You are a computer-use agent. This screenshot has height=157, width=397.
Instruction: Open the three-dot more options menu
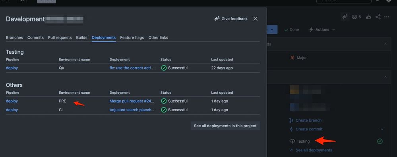tap(387, 17)
